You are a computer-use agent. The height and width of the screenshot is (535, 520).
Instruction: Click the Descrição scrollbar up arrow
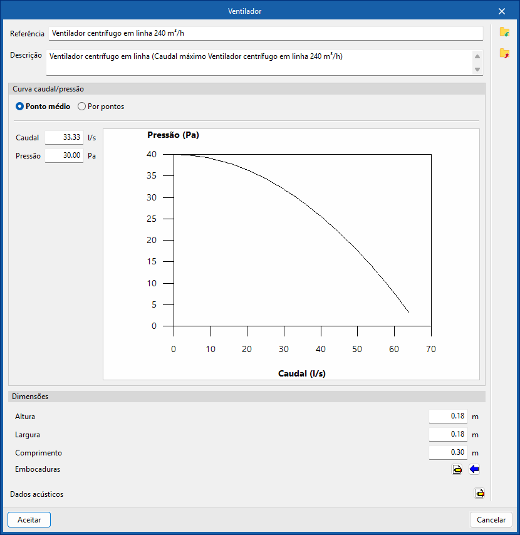point(477,56)
